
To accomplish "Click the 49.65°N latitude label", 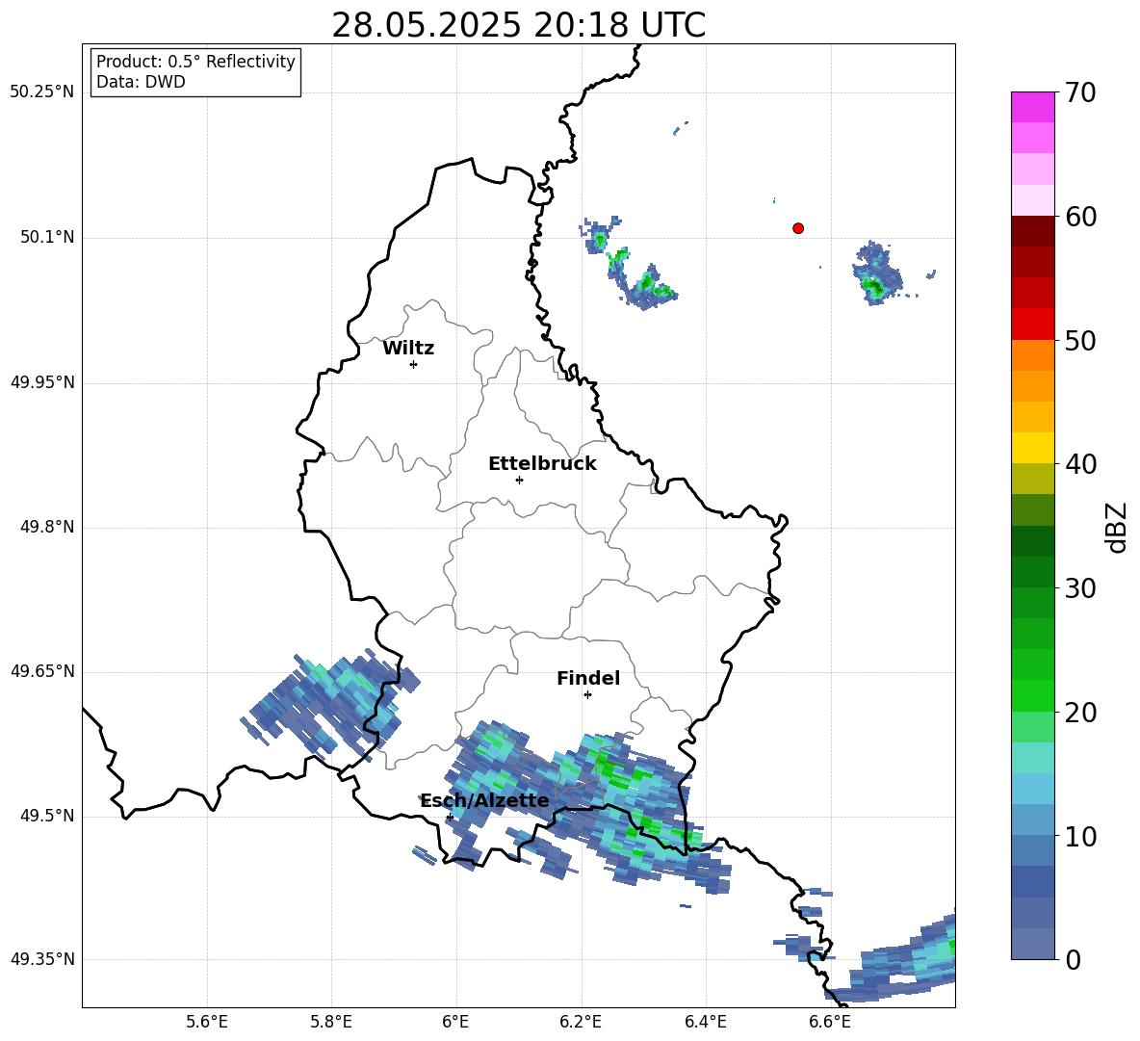I will (x=42, y=671).
